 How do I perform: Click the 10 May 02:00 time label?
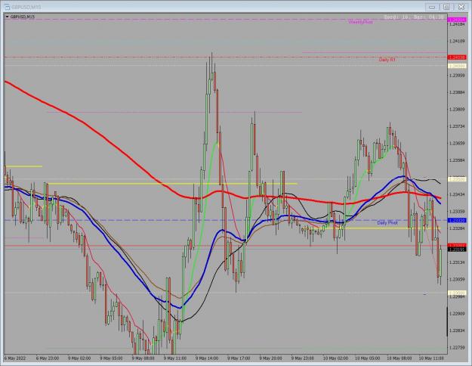tap(335, 358)
